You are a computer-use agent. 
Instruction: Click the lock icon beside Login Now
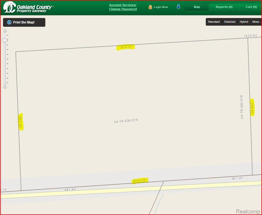coord(150,7)
